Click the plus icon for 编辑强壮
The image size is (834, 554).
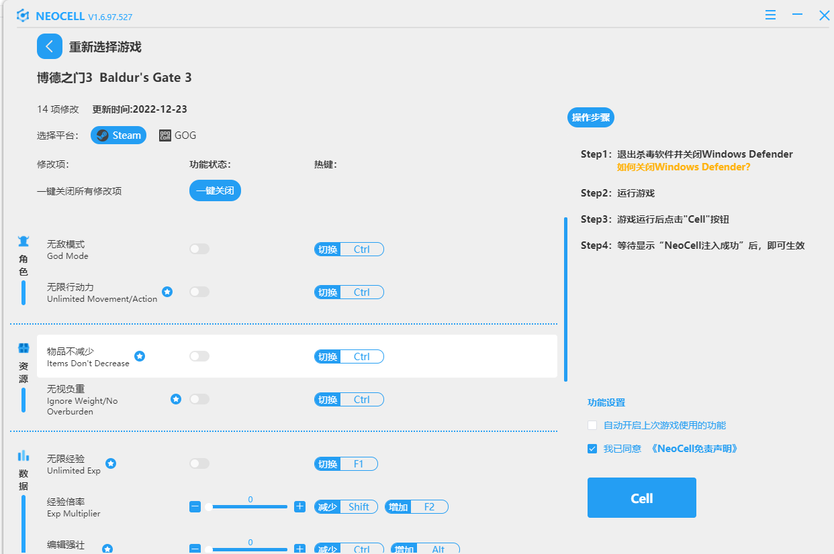tap(299, 549)
